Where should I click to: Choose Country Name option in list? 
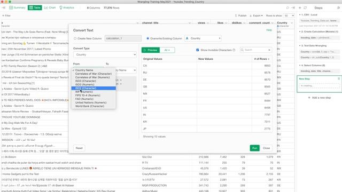[94, 70]
